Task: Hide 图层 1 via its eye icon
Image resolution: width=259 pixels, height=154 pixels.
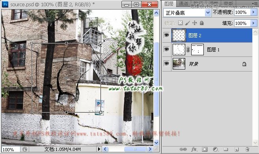Action: 166,49
